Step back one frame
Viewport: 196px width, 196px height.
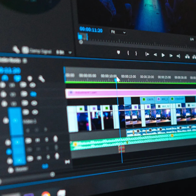pyautogui.click(x=155, y=55)
